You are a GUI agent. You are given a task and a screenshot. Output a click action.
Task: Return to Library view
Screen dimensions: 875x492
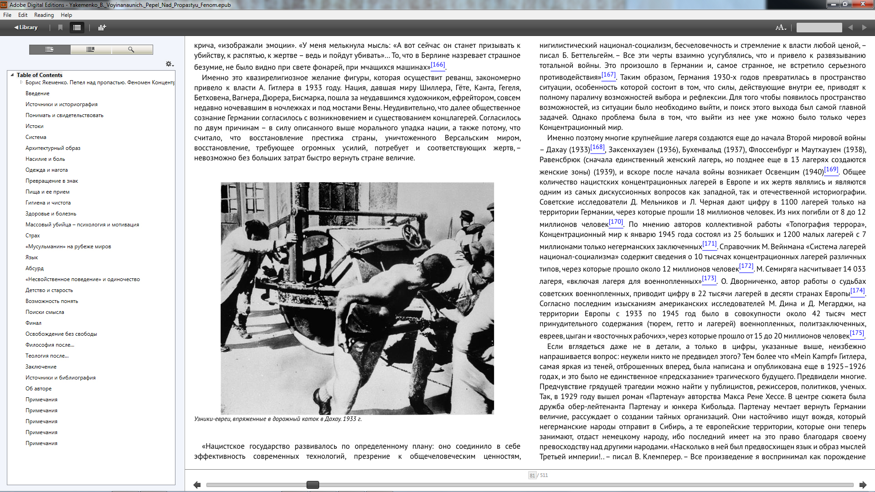point(26,27)
